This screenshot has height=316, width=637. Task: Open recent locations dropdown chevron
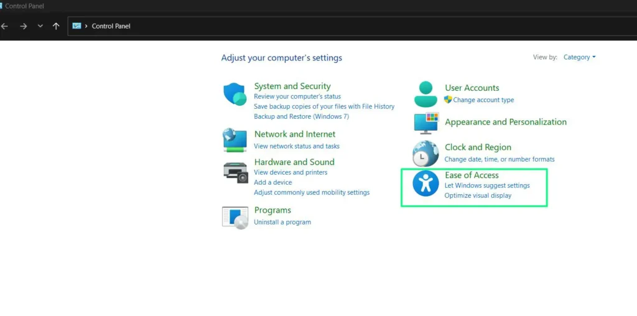(x=40, y=26)
